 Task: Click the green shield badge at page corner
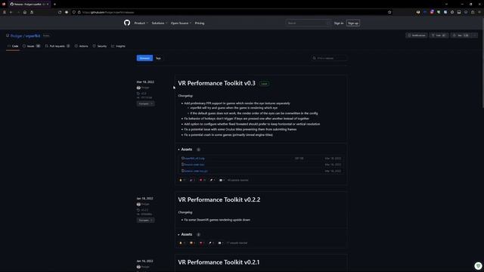[478, 265]
